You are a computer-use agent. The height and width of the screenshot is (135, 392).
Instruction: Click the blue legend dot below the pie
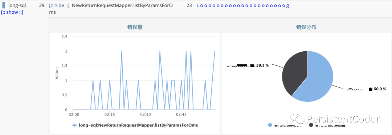coord(270,125)
